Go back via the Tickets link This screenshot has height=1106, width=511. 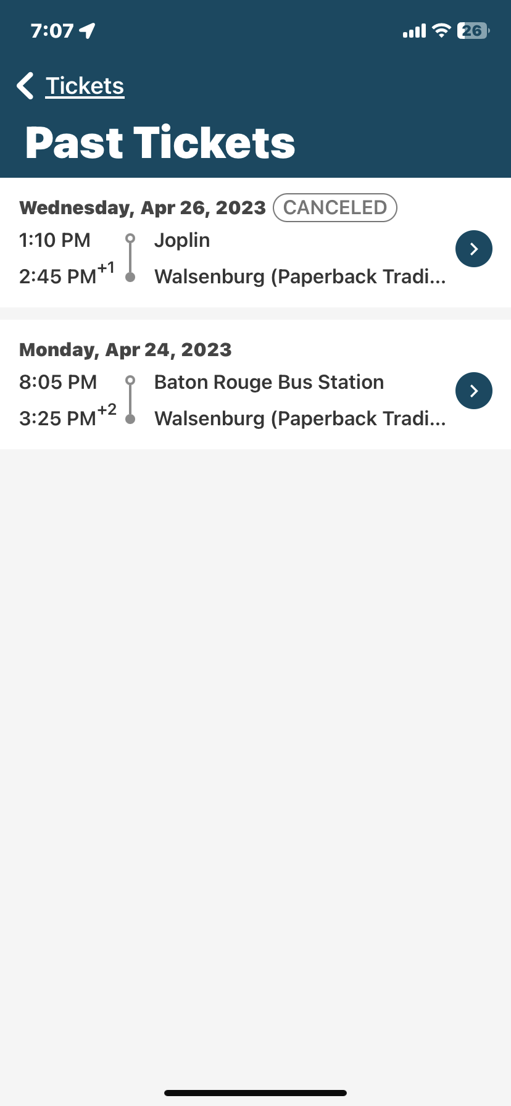tap(85, 86)
